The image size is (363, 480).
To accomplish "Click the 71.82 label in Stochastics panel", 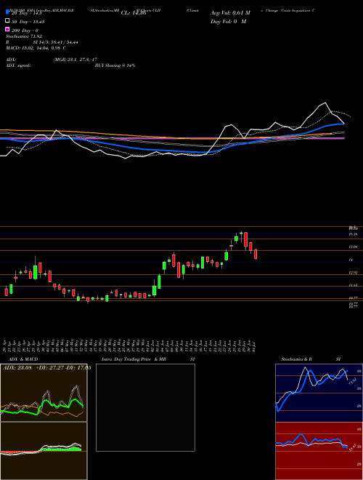I will pos(352,382).
